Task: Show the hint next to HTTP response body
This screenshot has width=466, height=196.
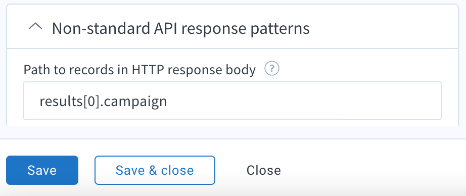Action: (x=271, y=69)
